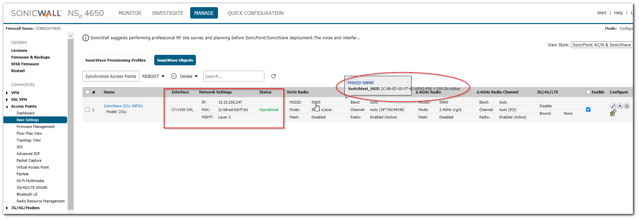639x220 pixels.
Task: Select the SonicWave Objects tab
Action: pyautogui.click(x=175, y=60)
